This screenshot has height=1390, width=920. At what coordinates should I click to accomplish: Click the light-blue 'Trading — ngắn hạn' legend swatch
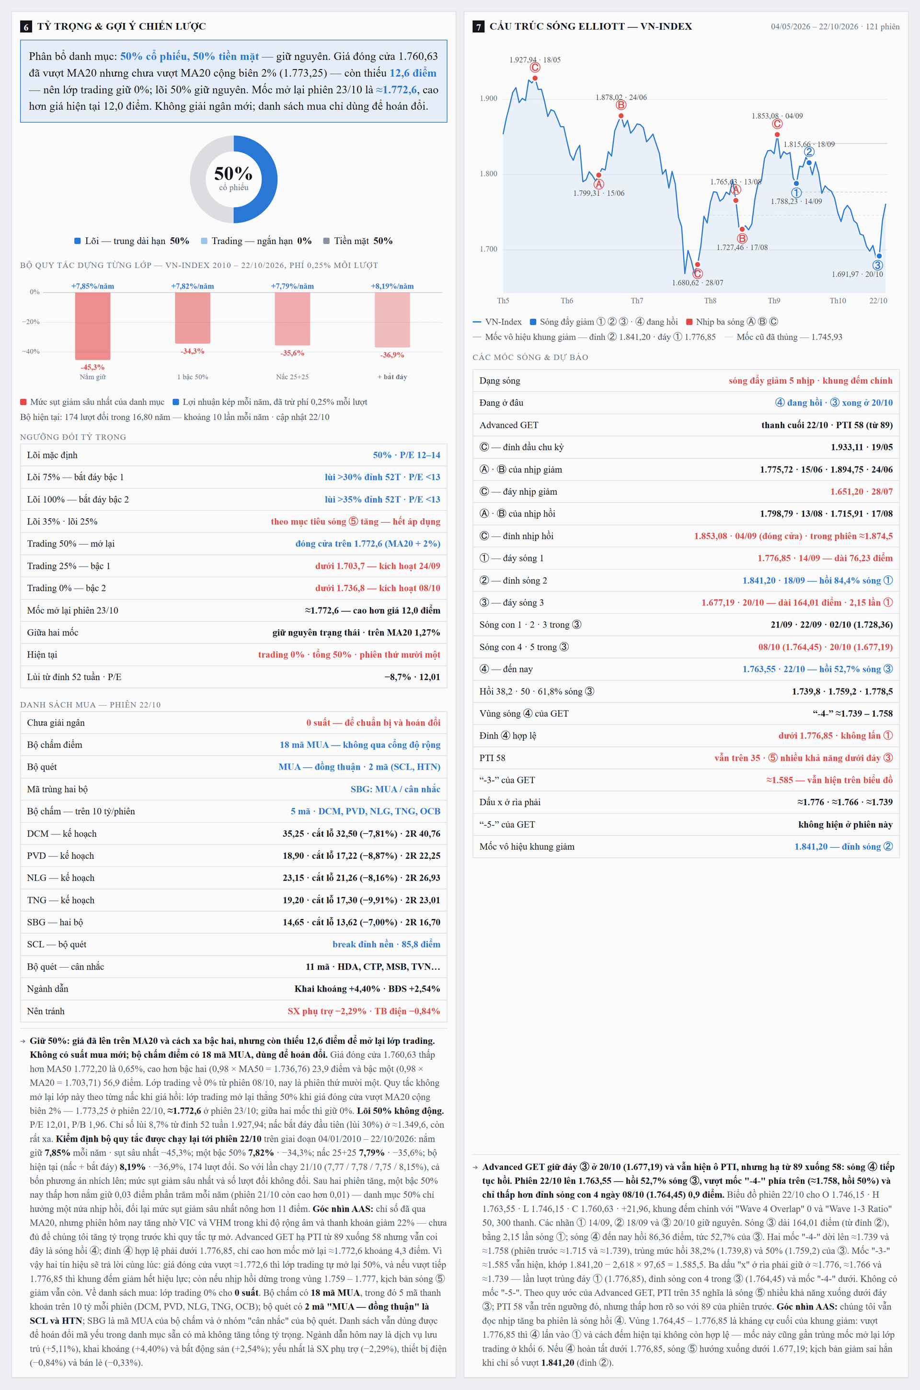coord(204,241)
